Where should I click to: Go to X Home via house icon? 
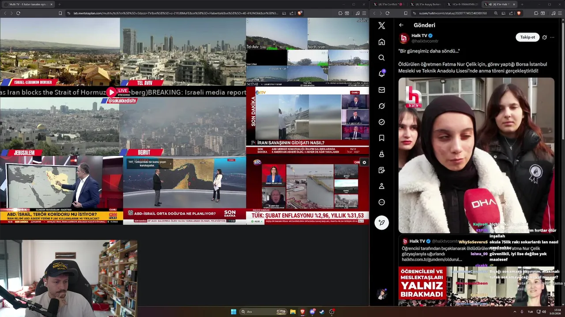click(x=381, y=42)
